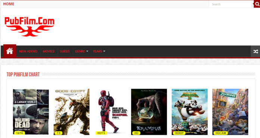Click the HDTS badge on Deadpool
This screenshot has height=138, width=260.
click(101, 133)
